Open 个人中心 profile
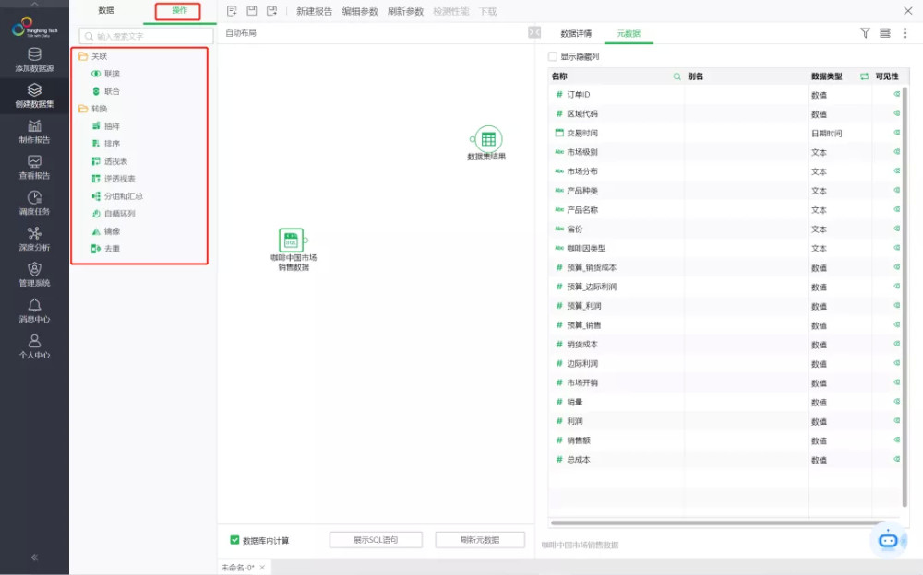The image size is (923, 575). tap(34, 346)
